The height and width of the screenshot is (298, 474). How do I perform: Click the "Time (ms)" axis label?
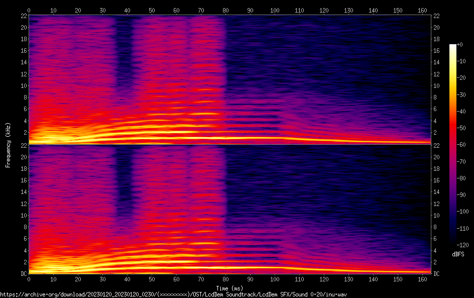[x=229, y=288]
